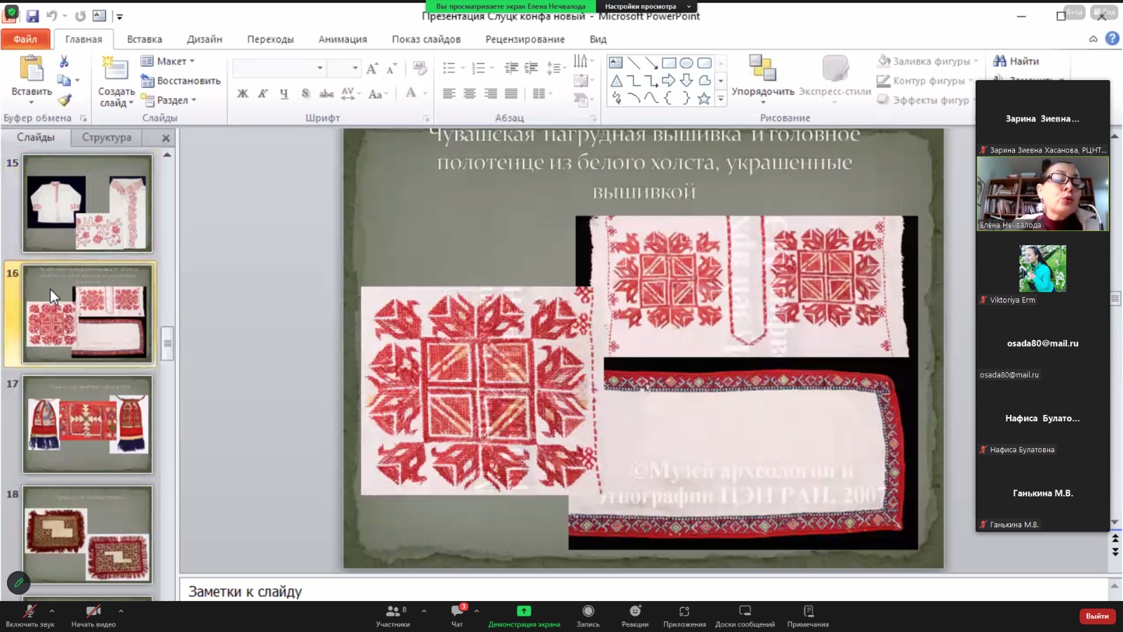Open the Section (Раздел) dropdown
This screenshot has height=632, width=1123.
[x=169, y=100]
